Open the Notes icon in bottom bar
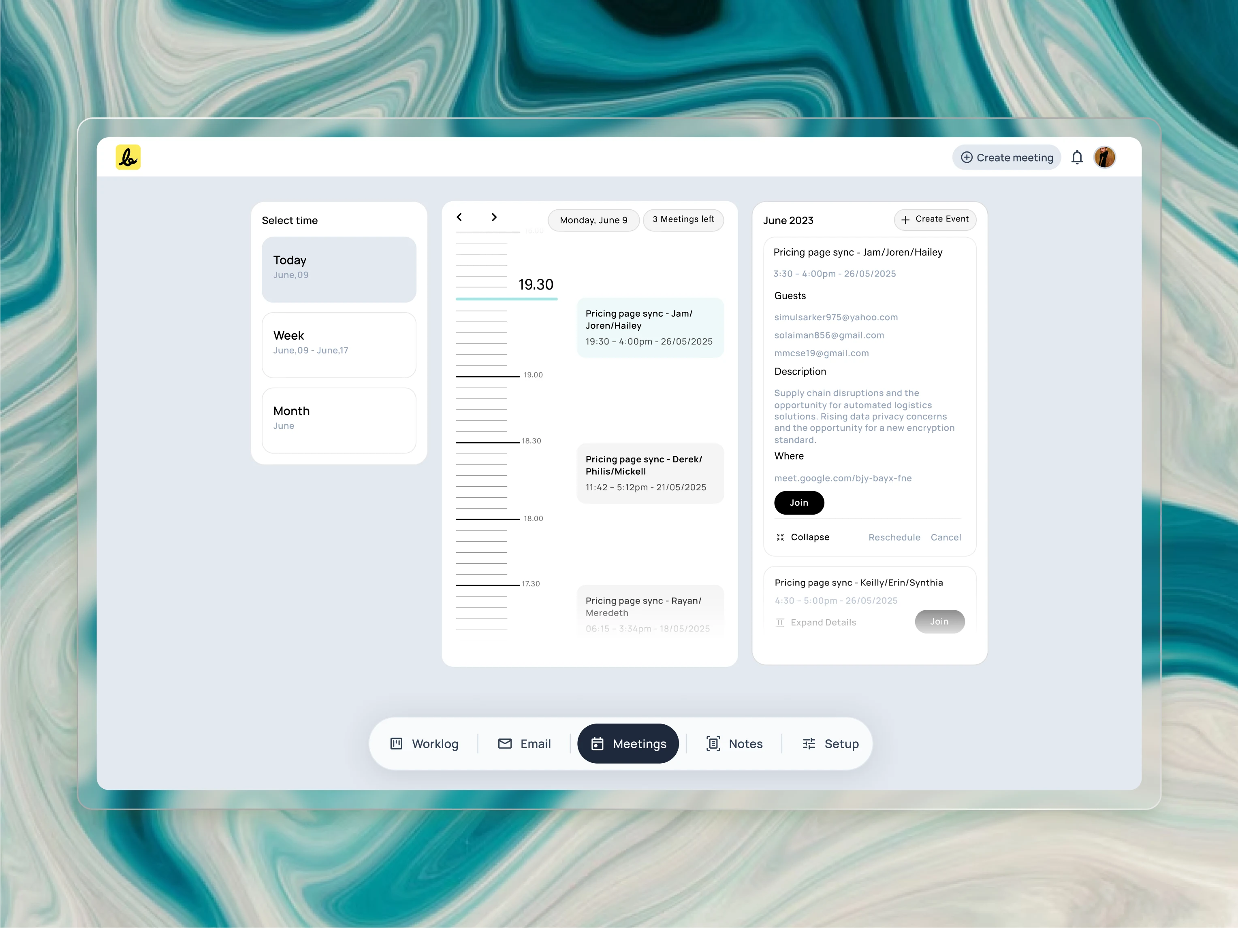This screenshot has height=928, width=1238. [713, 743]
